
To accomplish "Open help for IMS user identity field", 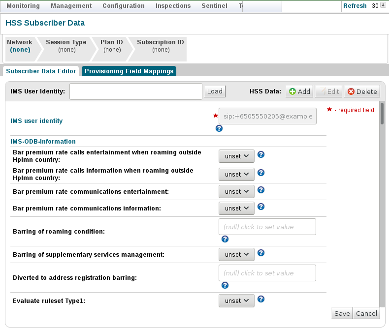I will [219, 128].
